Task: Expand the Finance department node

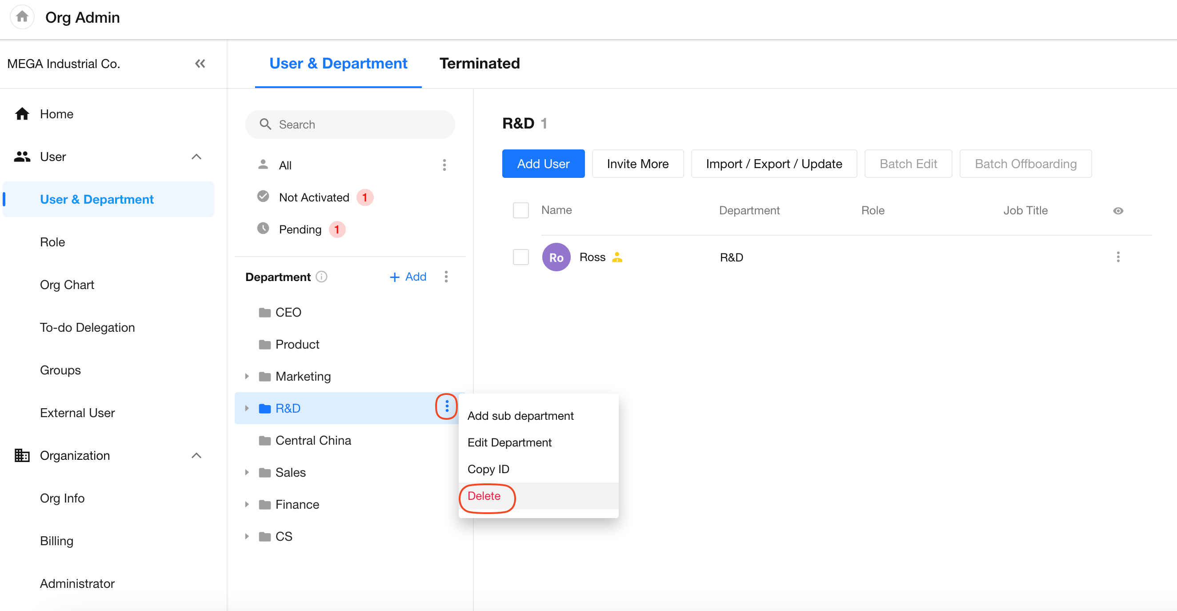Action: coord(247,504)
